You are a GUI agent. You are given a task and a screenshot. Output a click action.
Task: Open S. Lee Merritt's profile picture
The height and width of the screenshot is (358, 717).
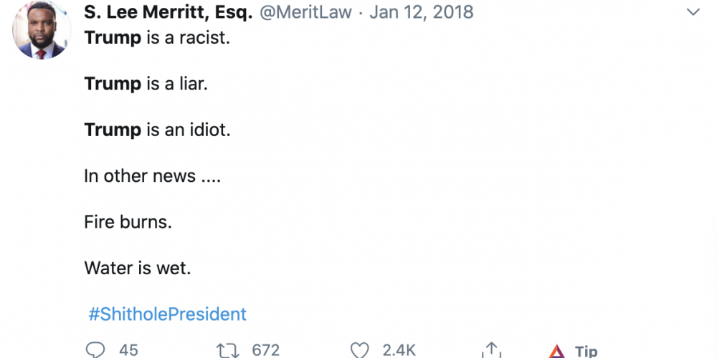click(x=42, y=30)
